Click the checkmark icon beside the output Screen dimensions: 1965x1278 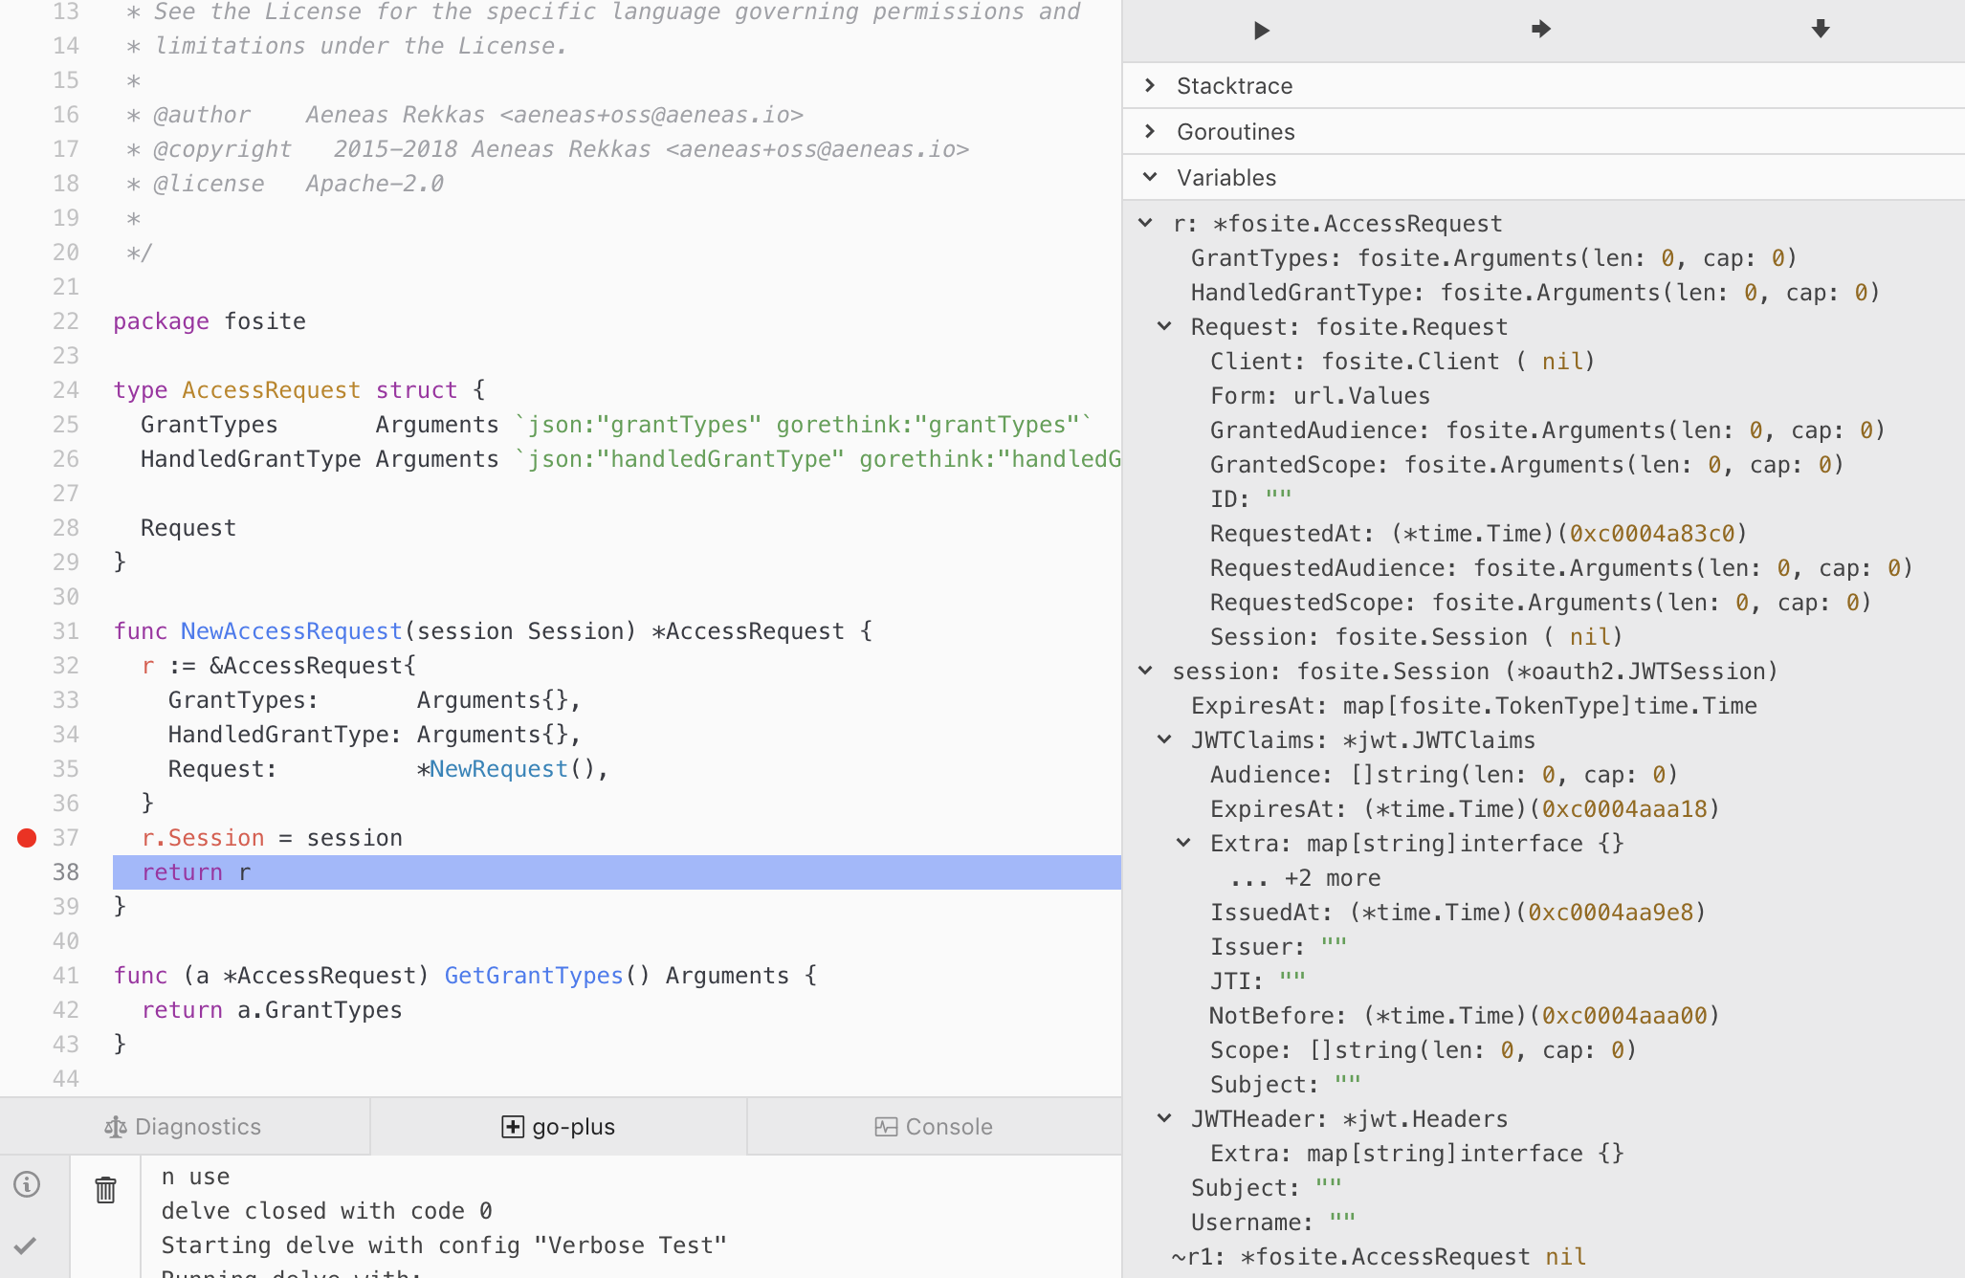[26, 1245]
